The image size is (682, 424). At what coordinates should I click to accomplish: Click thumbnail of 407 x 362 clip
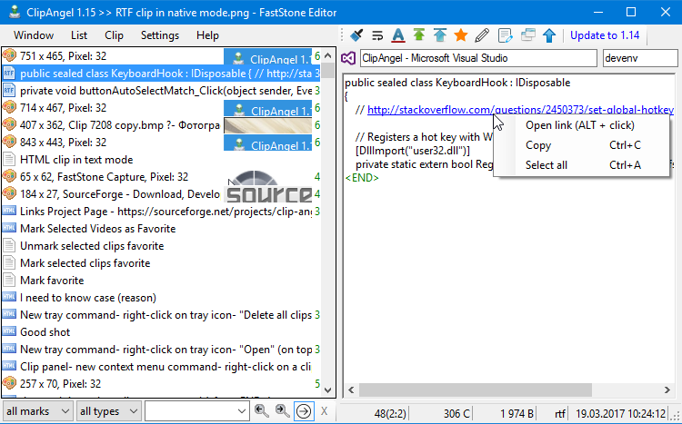[x=267, y=125]
